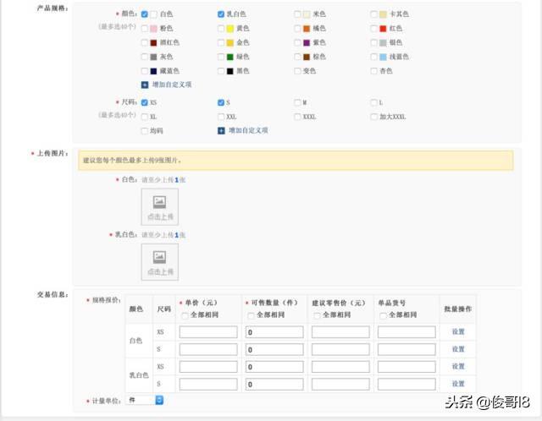Click the 红色 red color swatch
This screenshot has height=421, width=542.
tap(383, 28)
